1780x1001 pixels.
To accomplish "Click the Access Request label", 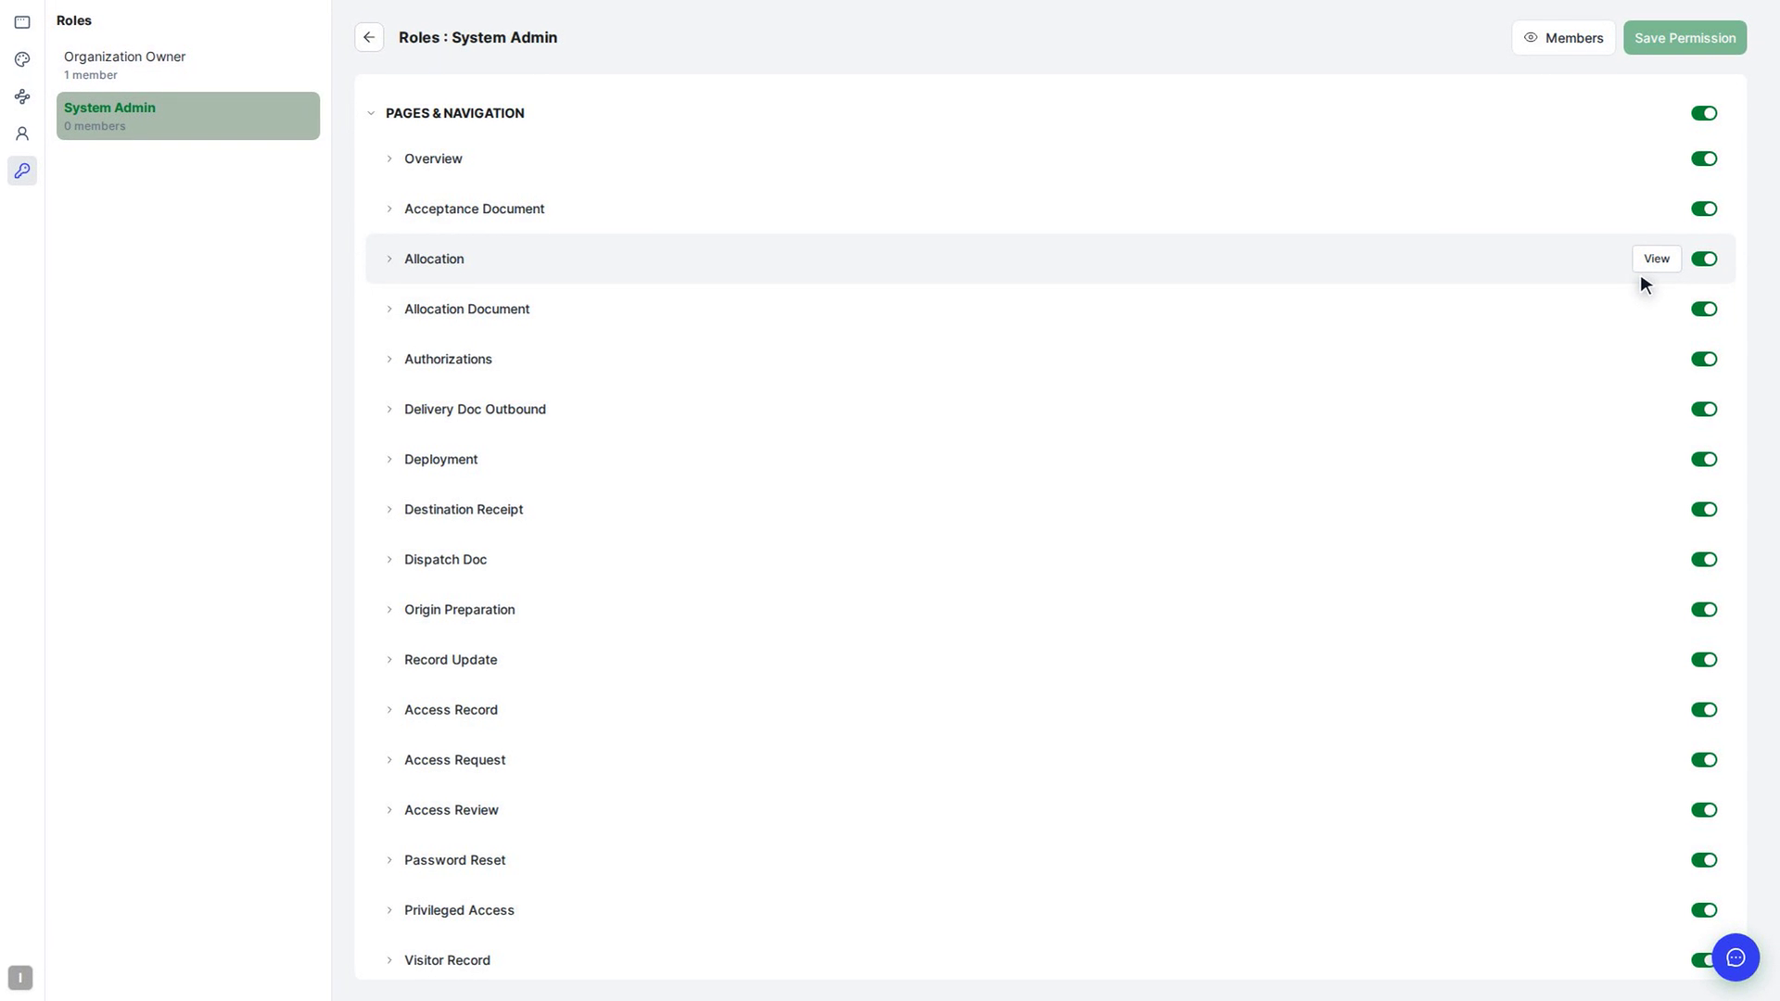I will pos(454,759).
